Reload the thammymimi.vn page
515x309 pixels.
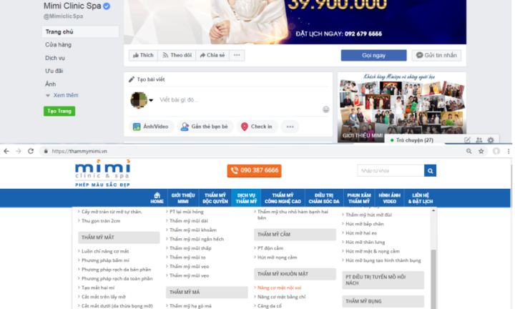coord(31,151)
